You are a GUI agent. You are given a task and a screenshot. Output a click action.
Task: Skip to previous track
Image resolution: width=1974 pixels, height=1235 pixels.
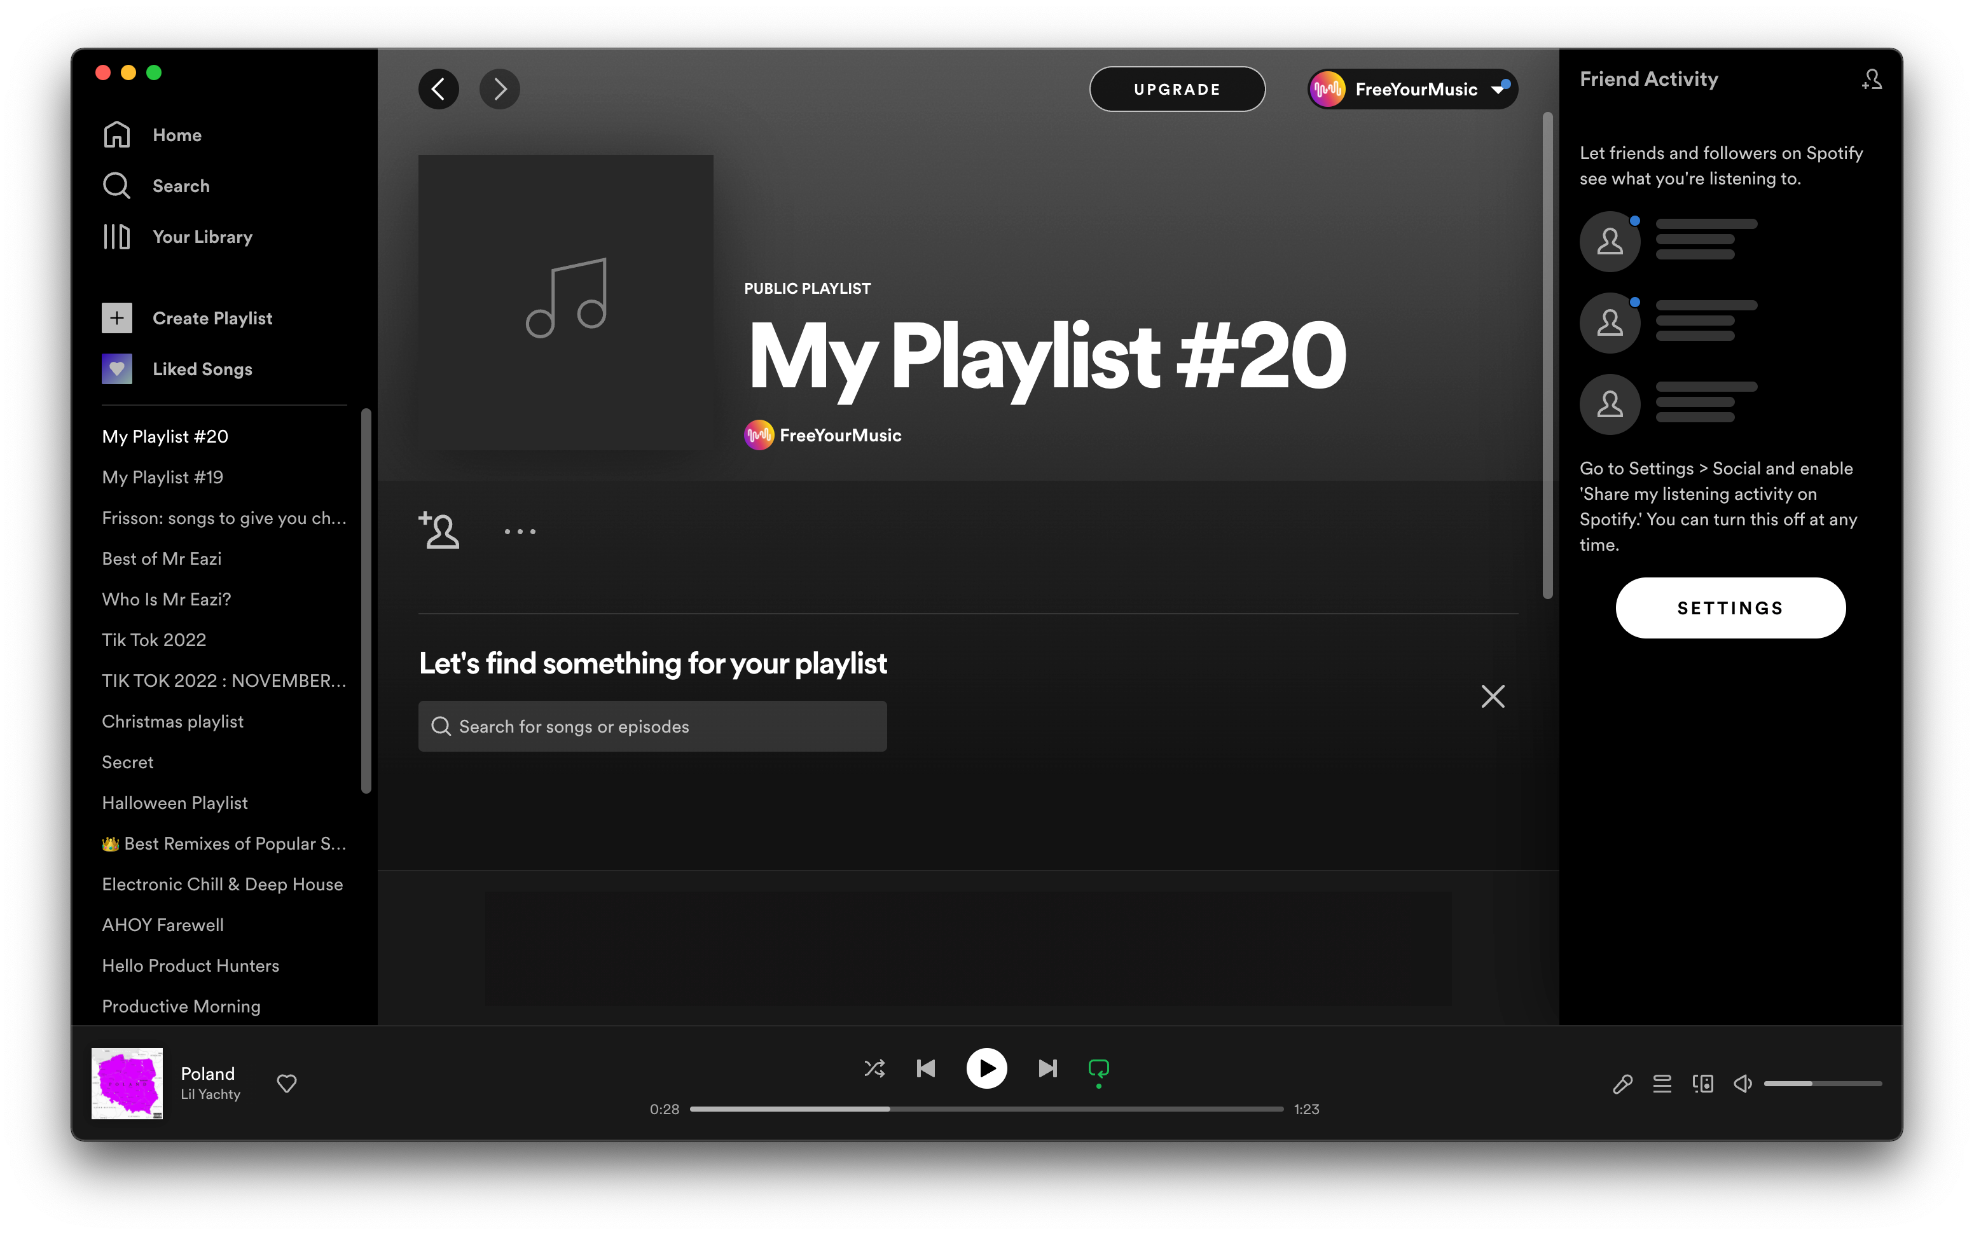925,1068
